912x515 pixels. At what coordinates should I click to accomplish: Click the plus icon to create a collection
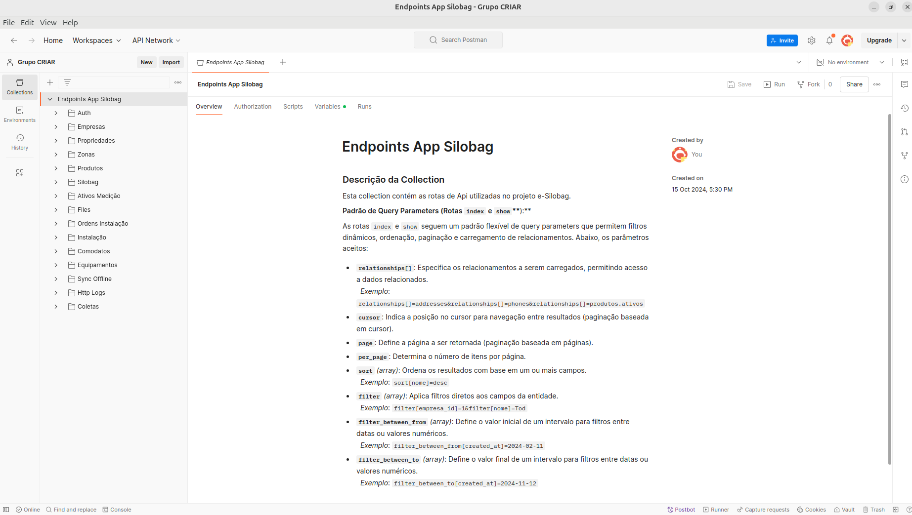(50, 82)
